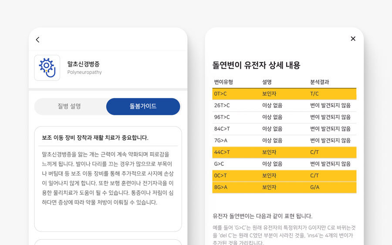Screen dimensions: 392x245
Task: Click the G>C variant row
Action: 284,164
